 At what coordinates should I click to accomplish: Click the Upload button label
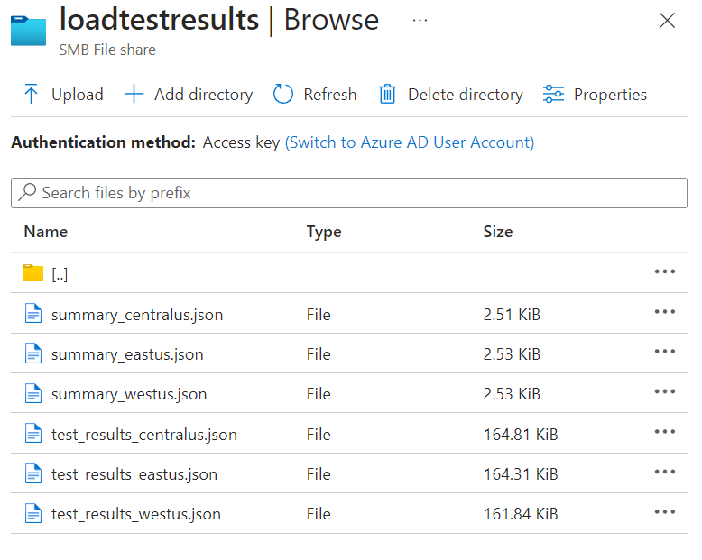point(78,95)
